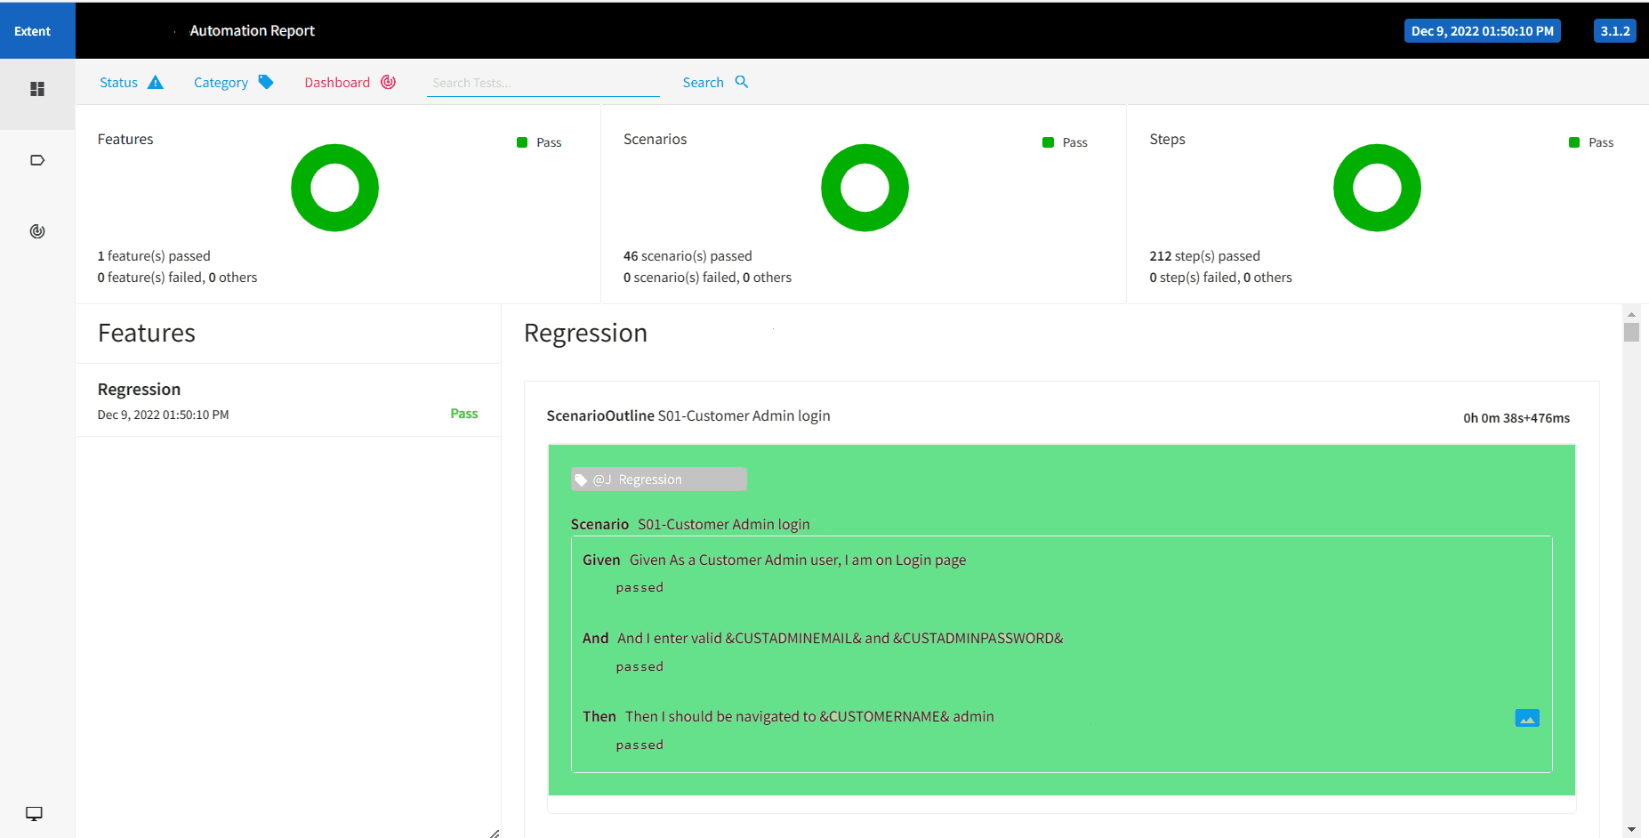Click the Category tag icon in navbar
1649x838 pixels.
266,82
